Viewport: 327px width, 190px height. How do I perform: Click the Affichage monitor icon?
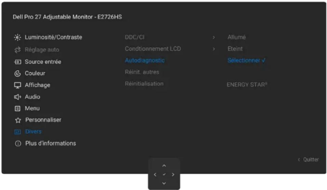pyautogui.click(x=17, y=85)
